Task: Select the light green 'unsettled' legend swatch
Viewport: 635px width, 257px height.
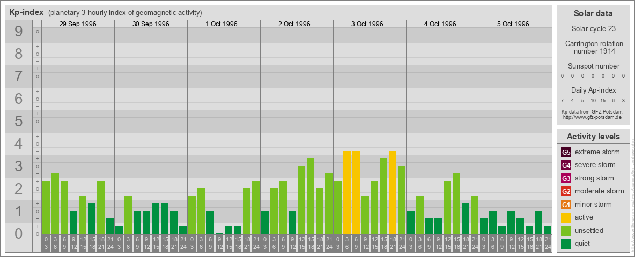Action: coord(566,231)
